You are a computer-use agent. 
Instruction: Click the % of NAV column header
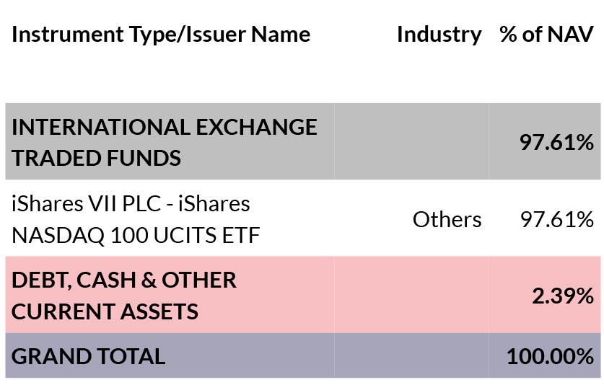click(546, 34)
